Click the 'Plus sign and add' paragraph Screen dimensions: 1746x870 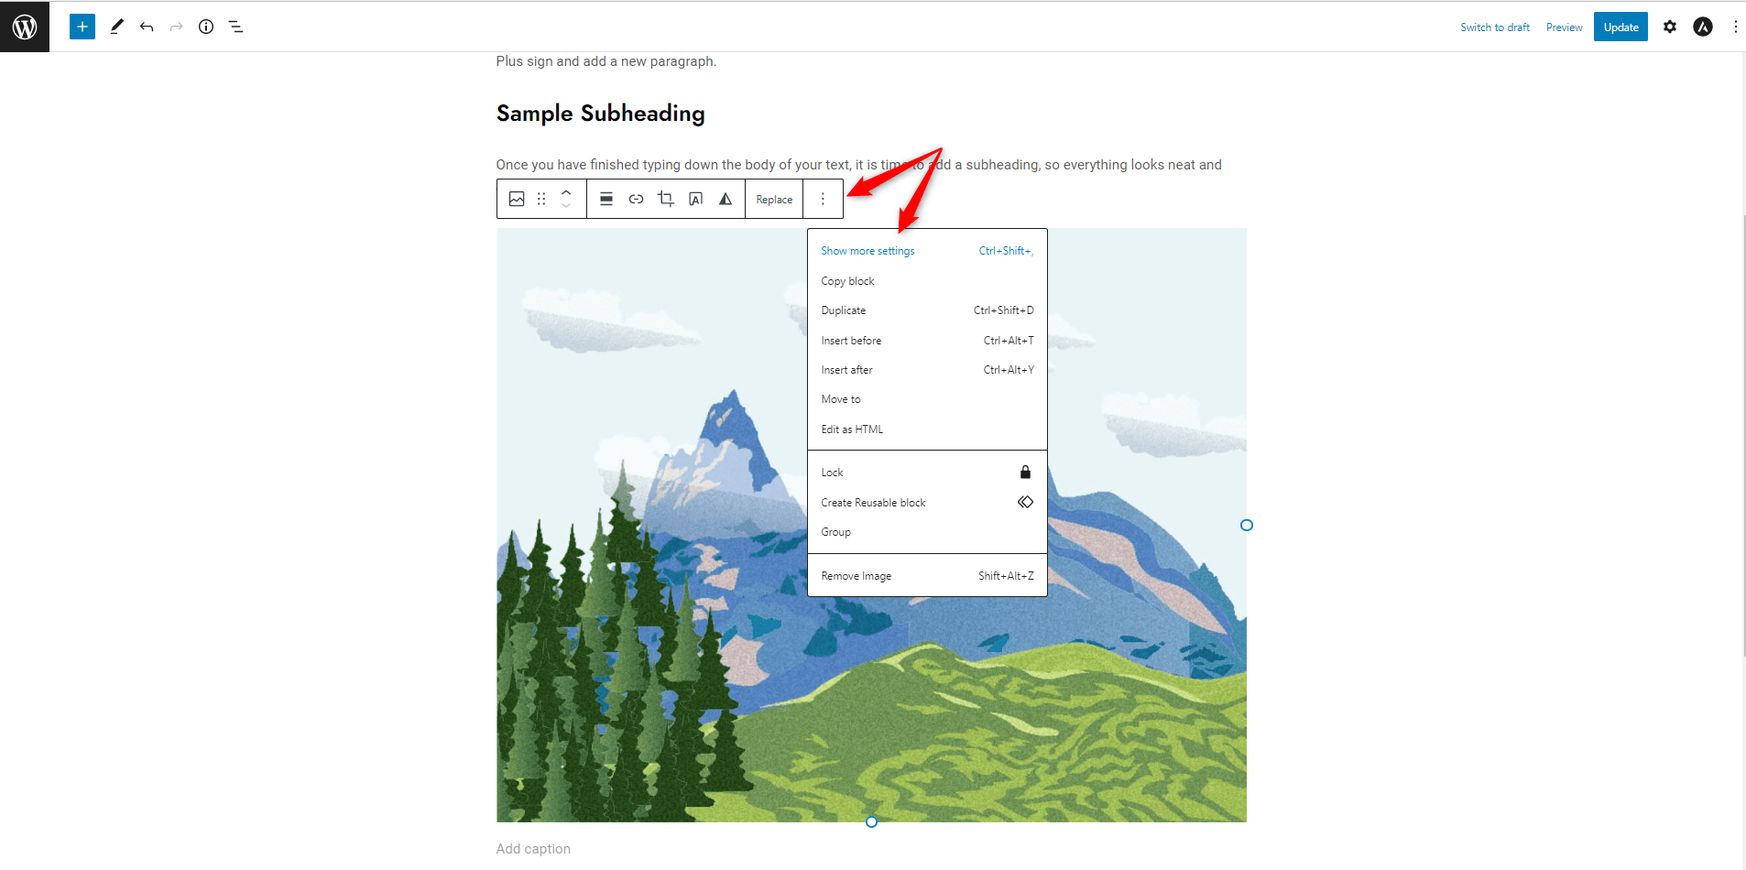(x=606, y=61)
